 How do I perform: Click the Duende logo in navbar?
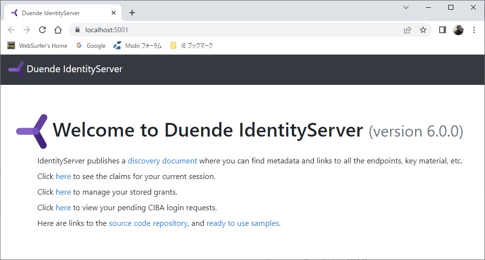pos(16,69)
